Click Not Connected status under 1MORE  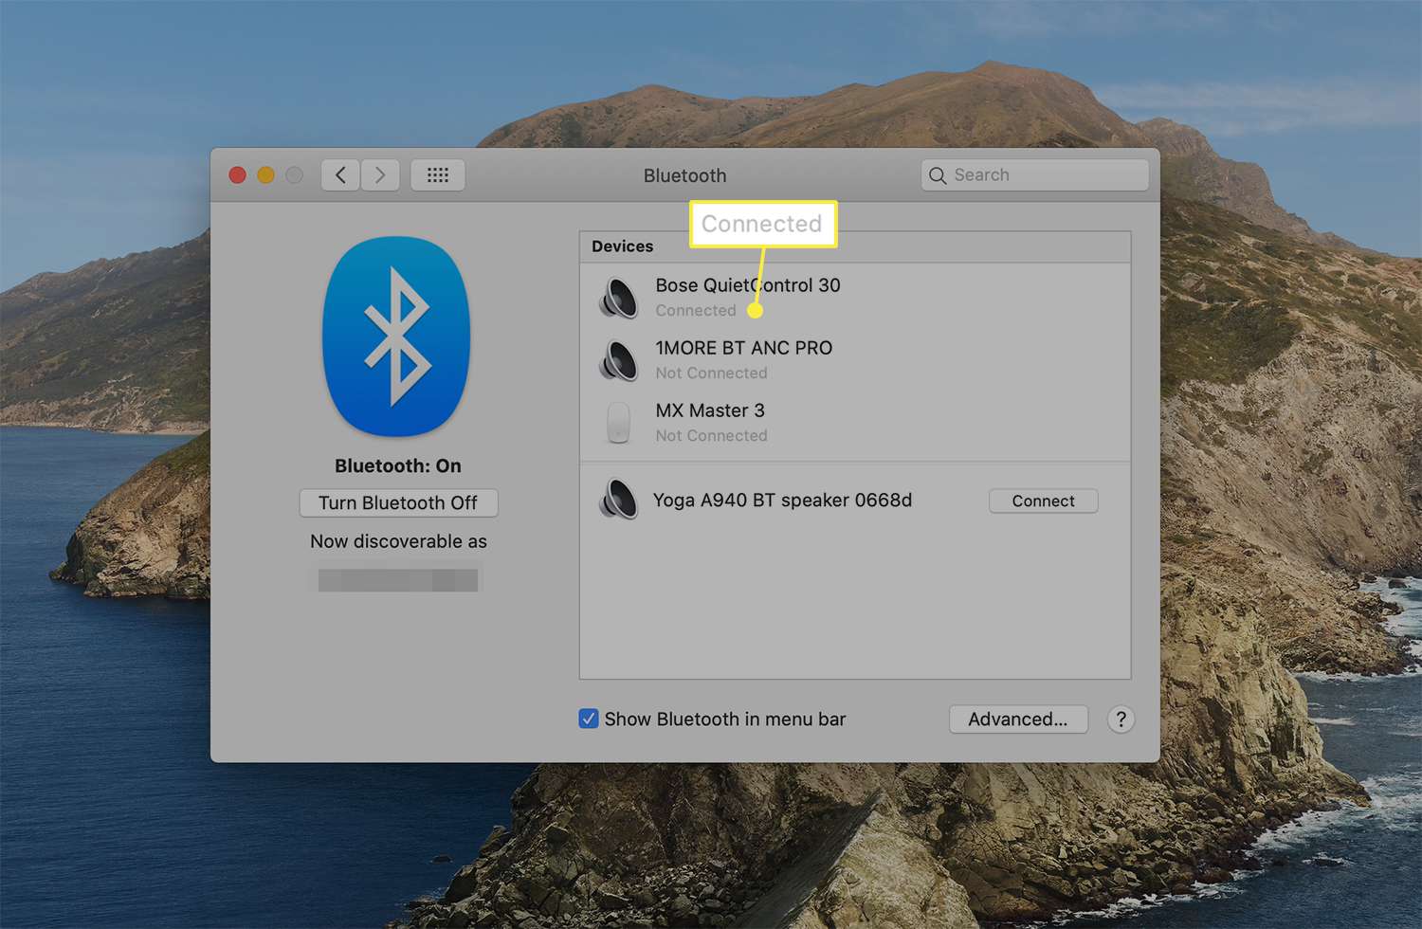pos(712,373)
